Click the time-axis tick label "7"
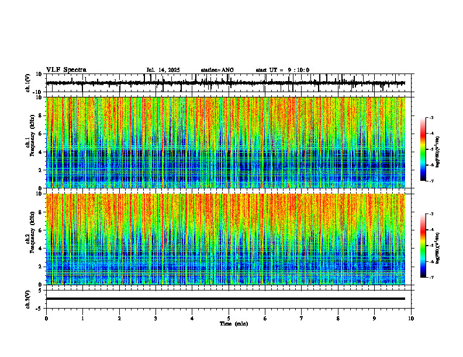The image size is (463, 357). [x=302, y=318]
